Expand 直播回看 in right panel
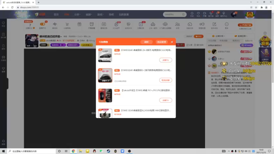 [x=241, y=36]
